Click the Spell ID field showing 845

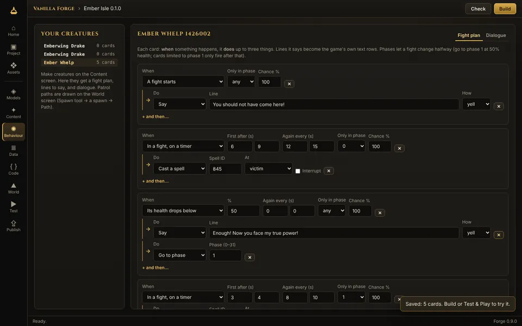(225, 169)
